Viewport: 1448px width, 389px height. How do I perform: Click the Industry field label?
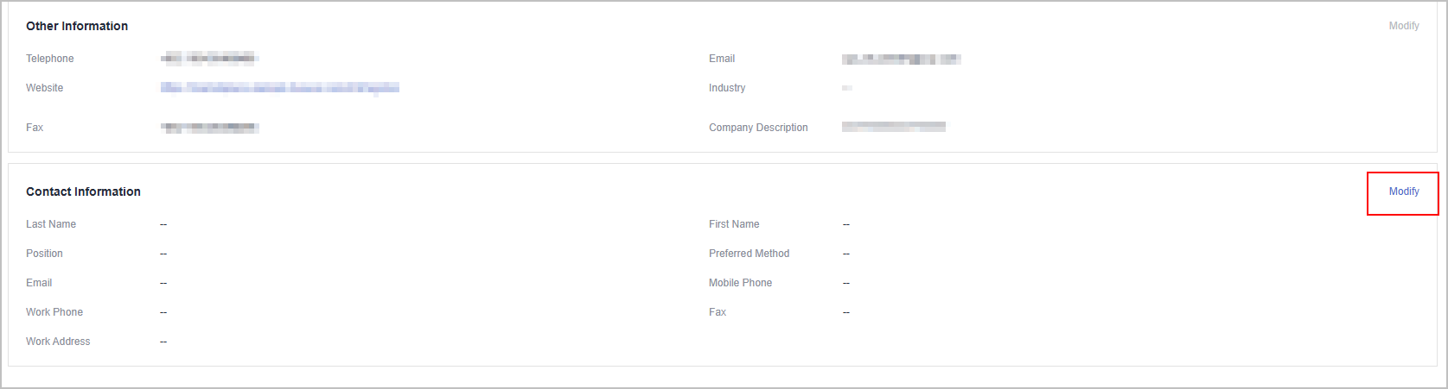[727, 88]
